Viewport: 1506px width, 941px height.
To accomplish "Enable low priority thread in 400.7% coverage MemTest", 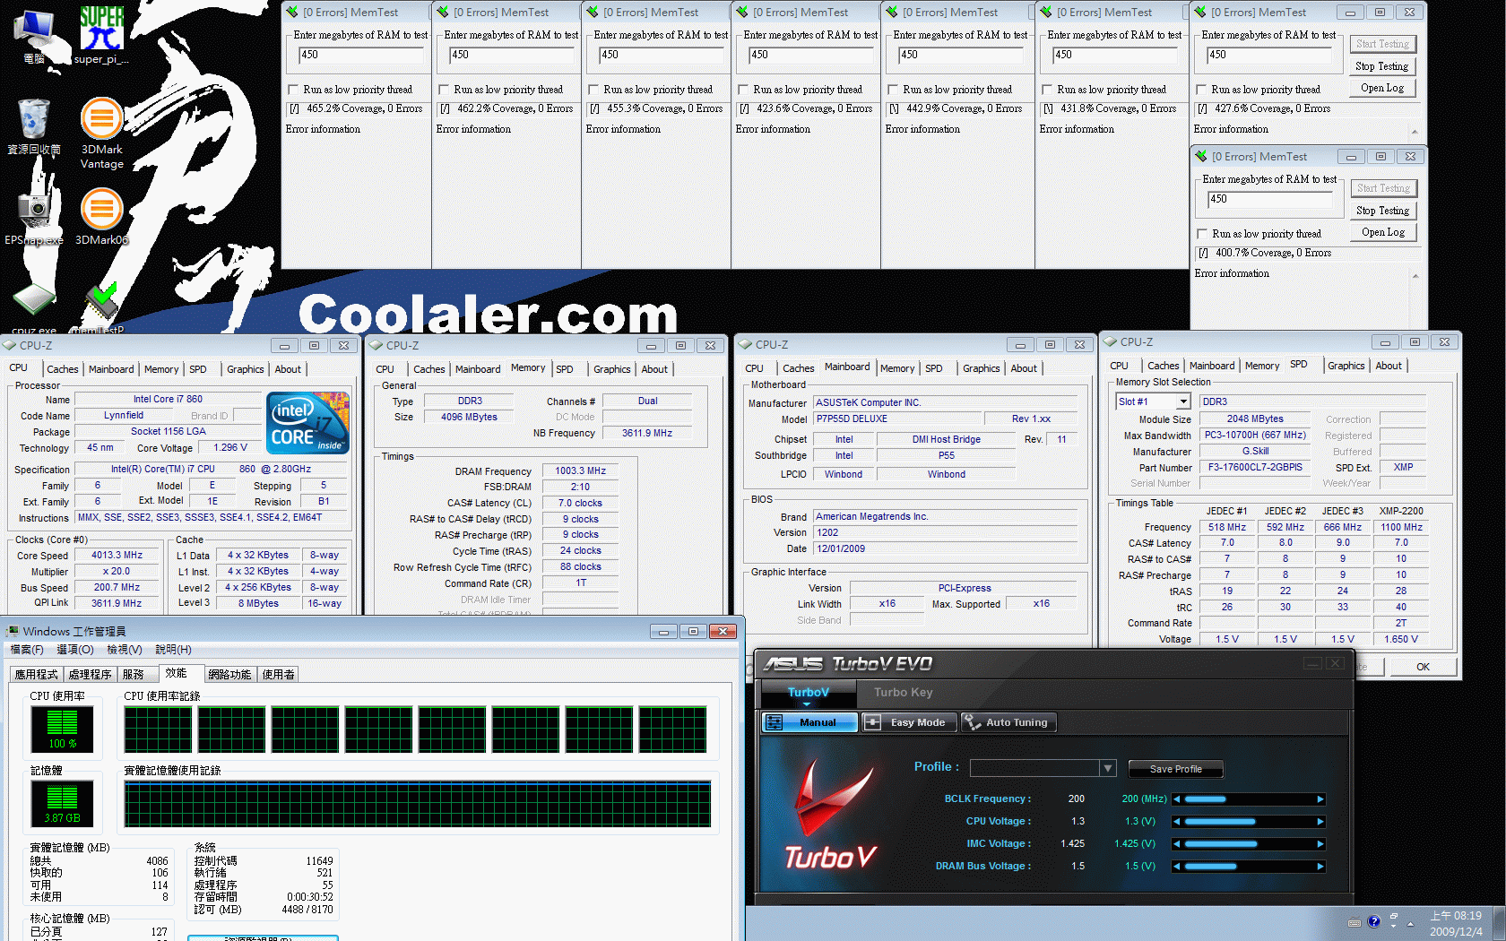I will (1202, 234).
